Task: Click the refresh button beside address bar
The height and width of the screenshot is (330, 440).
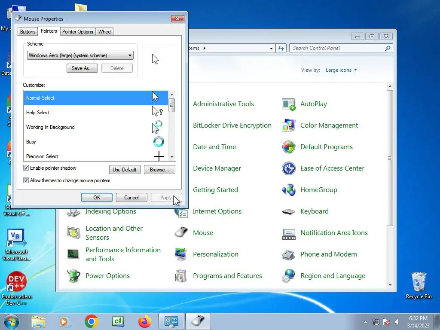Action: (281, 48)
